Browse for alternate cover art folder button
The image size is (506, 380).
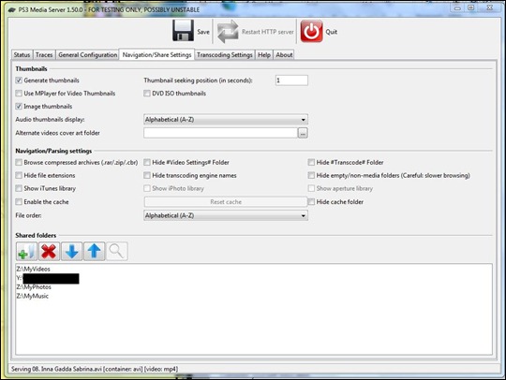click(x=303, y=133)
